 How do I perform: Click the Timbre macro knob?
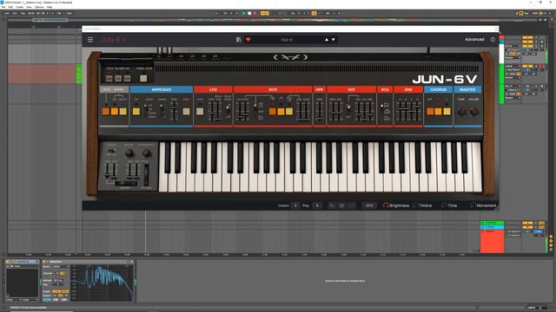click(x=415, y=205)
